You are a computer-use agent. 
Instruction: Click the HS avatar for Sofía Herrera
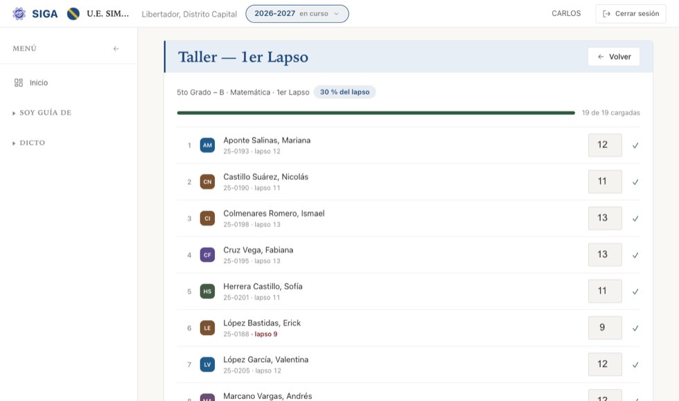[207, 292]
